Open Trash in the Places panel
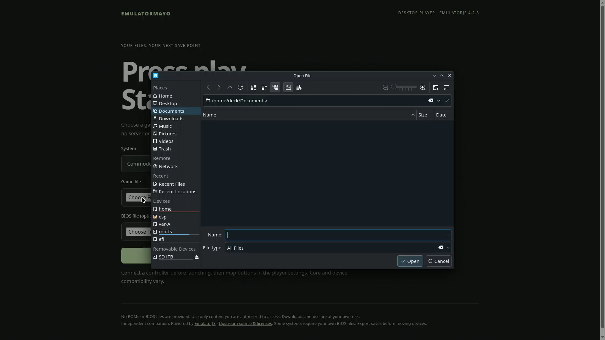 tap(176, 149)
